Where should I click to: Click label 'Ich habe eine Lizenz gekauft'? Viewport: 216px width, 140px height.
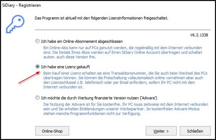[66, 67]
